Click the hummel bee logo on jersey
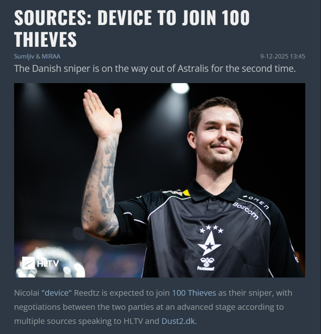The height and width of the screenshot is (334, 321). point(206,264)
